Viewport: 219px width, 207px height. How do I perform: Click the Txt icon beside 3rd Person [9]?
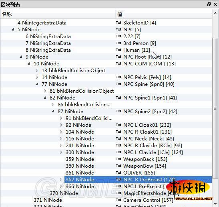tap(119, 43)
